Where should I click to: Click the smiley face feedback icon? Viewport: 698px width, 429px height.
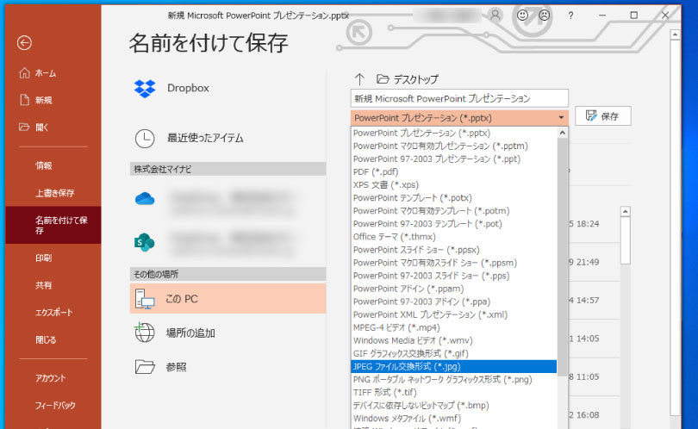[x=522, y=15]
